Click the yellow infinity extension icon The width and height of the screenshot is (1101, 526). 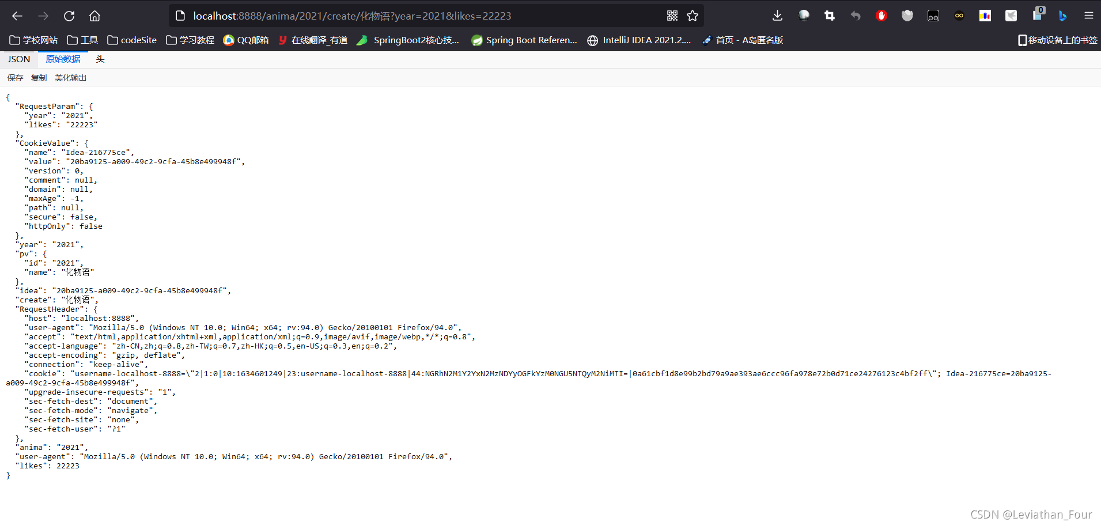tap(959, 16)
